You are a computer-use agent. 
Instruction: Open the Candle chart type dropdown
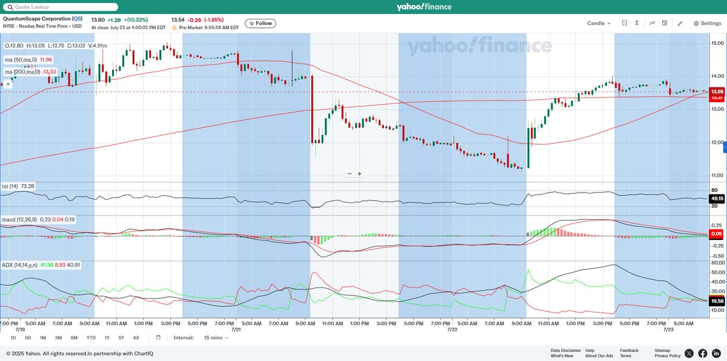pos(599,24)
